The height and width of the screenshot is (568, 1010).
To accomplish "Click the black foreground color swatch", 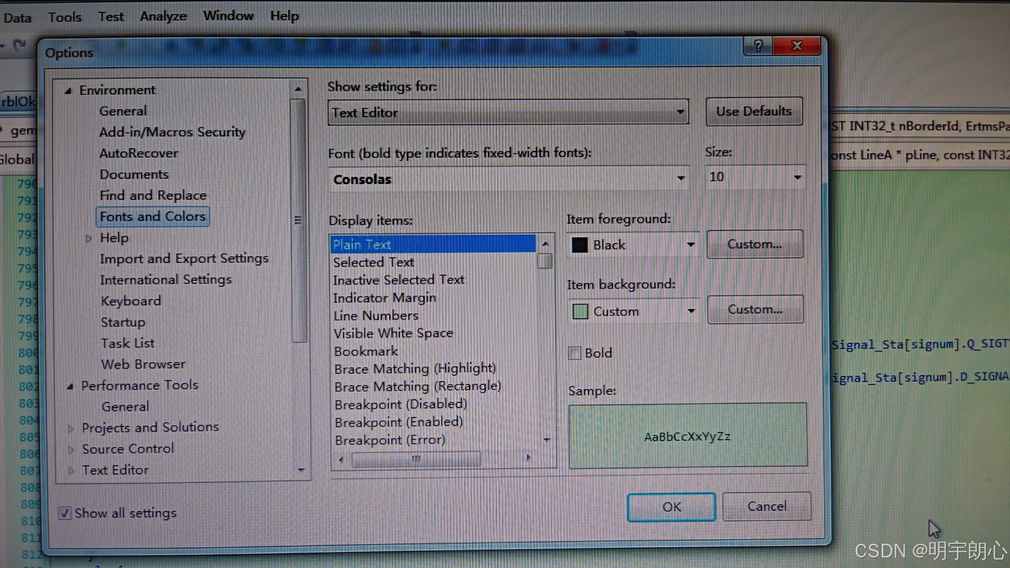I will 580,245.
